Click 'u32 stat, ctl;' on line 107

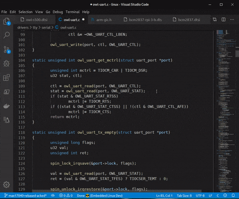click(66, 75)
